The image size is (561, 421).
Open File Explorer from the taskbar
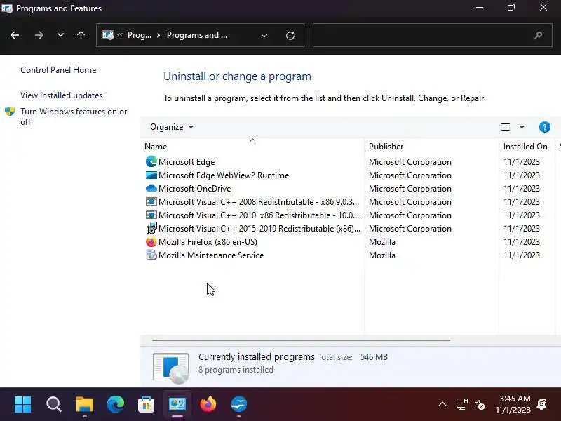[x=85, y=405]
